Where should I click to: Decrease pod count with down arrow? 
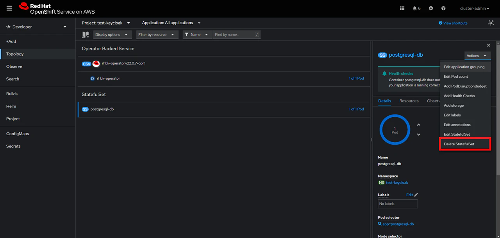tap(419, 135)
